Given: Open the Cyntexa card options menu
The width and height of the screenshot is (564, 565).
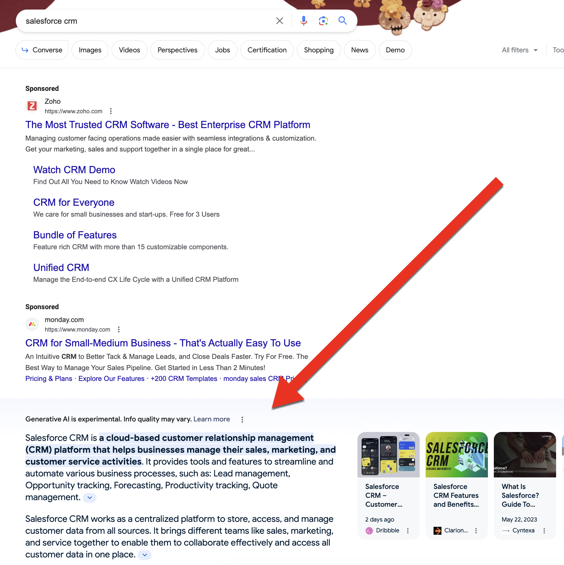Looking at the screenshot, I should [x=544, y=531].
